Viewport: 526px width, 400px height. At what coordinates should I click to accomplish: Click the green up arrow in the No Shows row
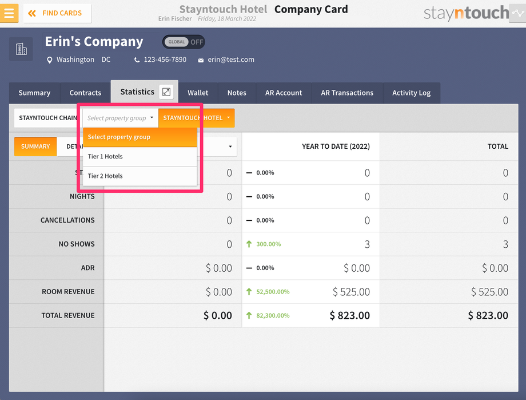(249, 244)
